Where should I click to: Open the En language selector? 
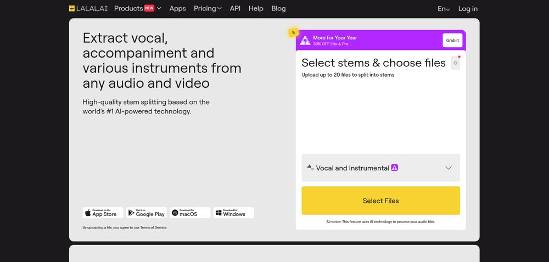444,9
